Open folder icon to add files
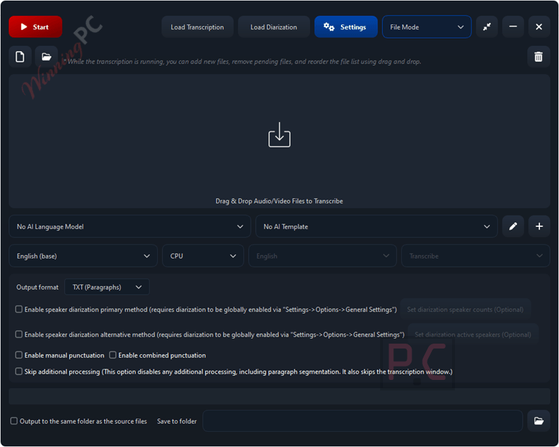559x447 pixels. [x=46, y=57]
